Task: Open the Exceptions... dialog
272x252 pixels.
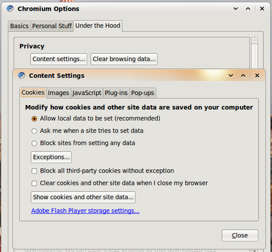Action: coord(51,157)
